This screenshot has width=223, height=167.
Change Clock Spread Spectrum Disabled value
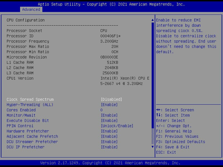pos(111,99)
